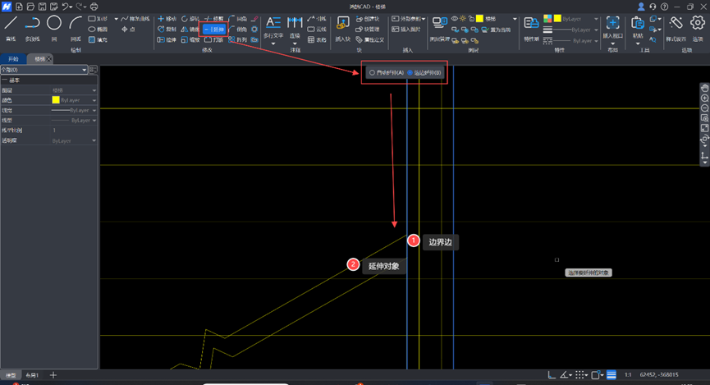Image resolution: width=710 pixels, height=385 pixels.
Task: Click the print icon in the title bar
Action: click(94, 6)
